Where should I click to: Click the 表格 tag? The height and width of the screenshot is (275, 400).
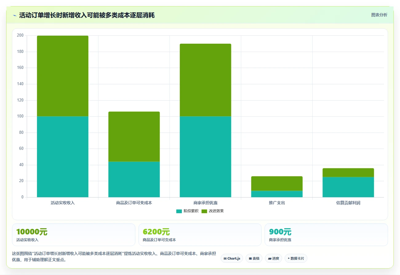[x=254, y=258]
